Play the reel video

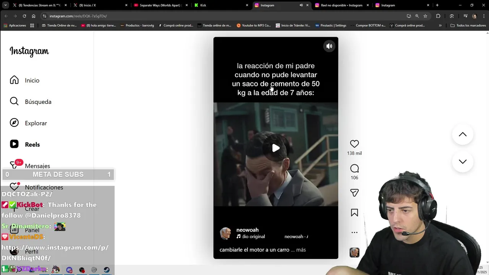click(276, 148)
